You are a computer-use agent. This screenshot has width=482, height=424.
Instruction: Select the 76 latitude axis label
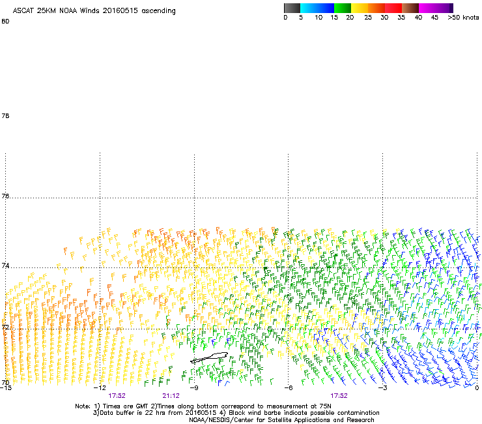click(x=5, y=196)
